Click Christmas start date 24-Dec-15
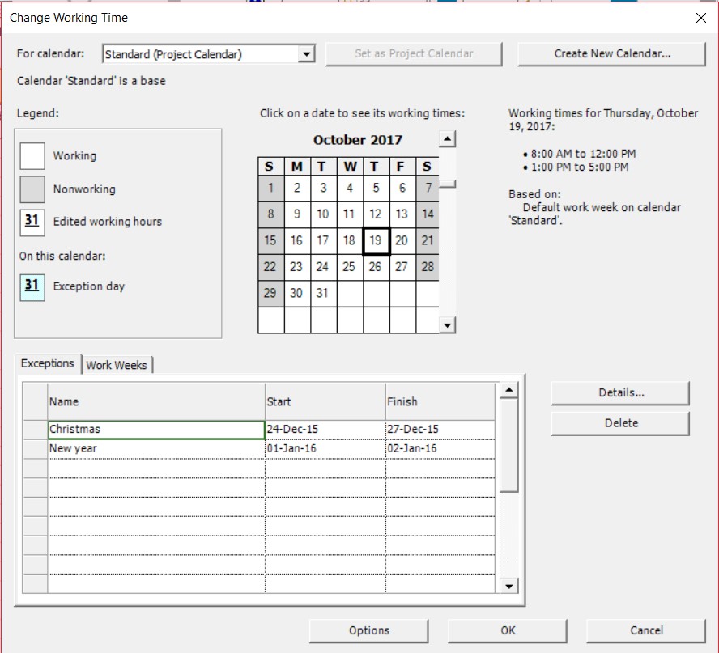The width and height of the screenshot is (719, 653). coord(325,430)
